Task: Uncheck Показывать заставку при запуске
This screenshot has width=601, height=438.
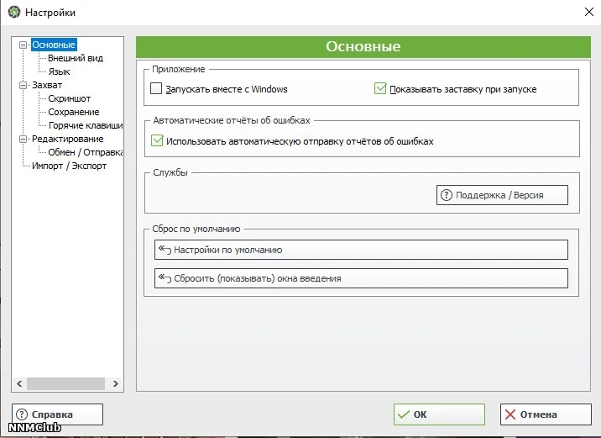Action: coord(380,88)
